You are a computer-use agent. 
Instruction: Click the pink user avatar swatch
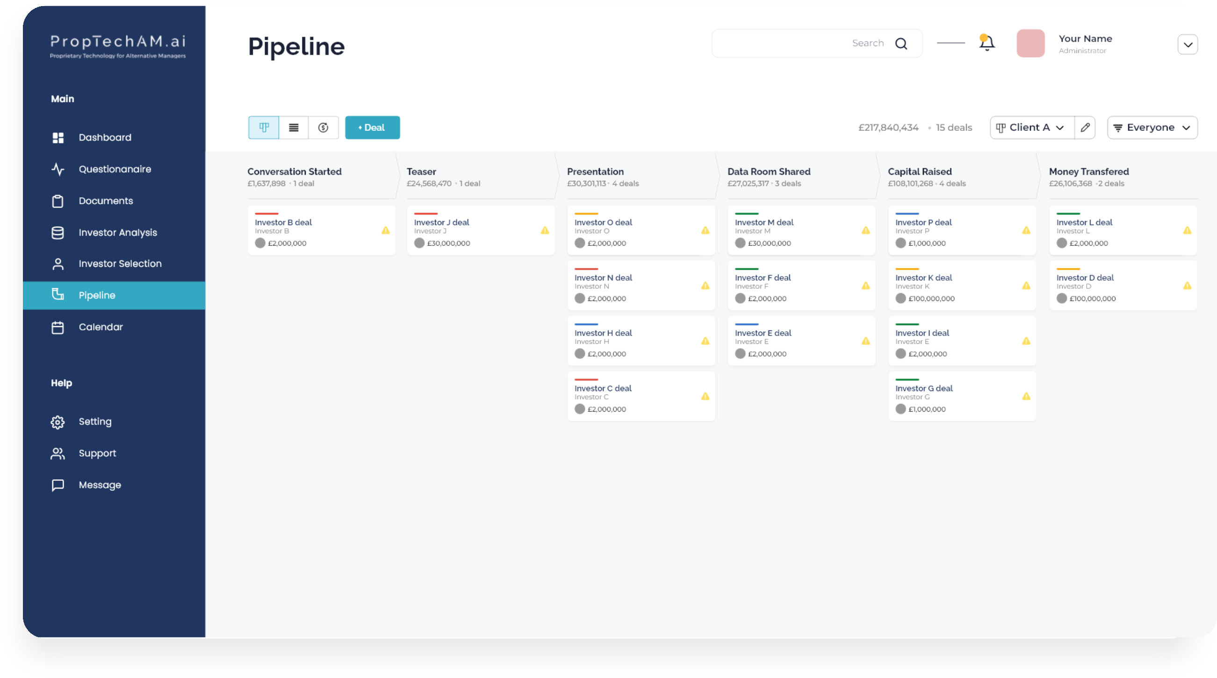click(x=1030, y=43)
